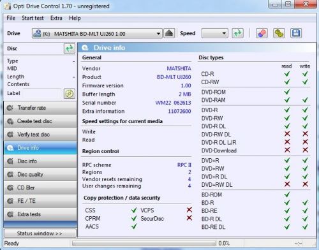Click the SecurDisc red cross mark
This screenshot has height=250, width=319.
[189, 218]
